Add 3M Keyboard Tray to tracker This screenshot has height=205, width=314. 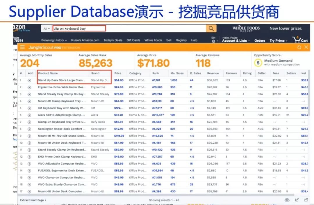[29, 108]
